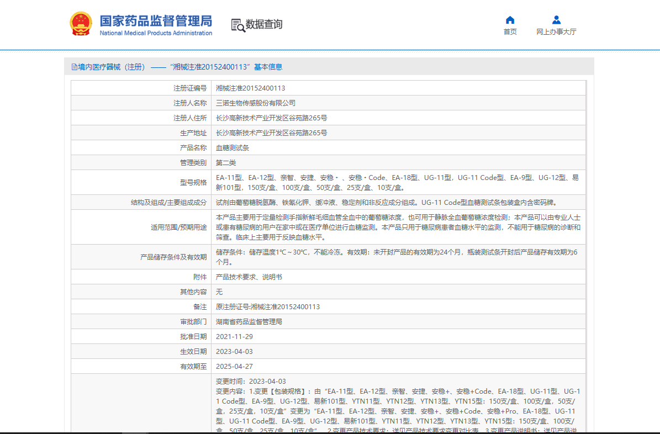The height and width of the screenshot is (434, 660).
Task: Click the National Medical Products Administration subtitle
Action: pyautogui.click(x=156, y=33)
